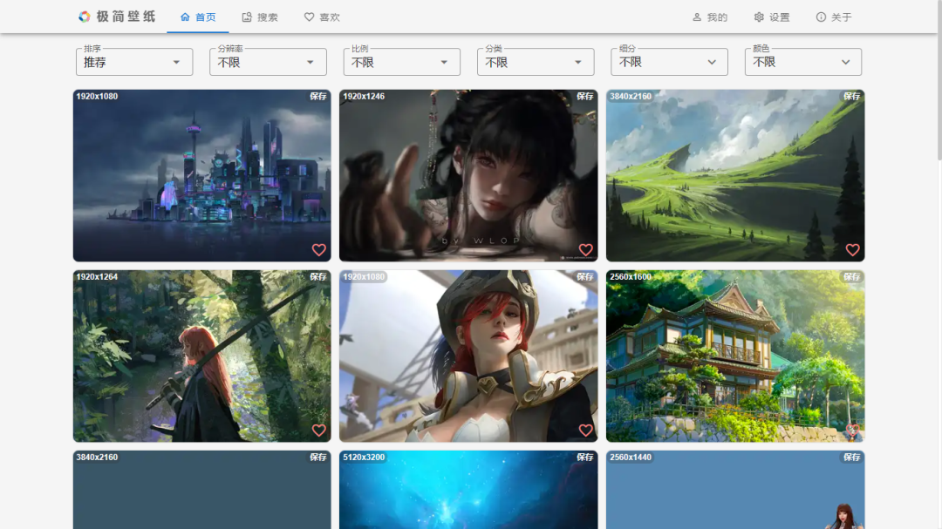Expand the 细分 subcategory dropdown
Image resolution: width=942 pixels, height=529 pixels.
pos(669,62)
